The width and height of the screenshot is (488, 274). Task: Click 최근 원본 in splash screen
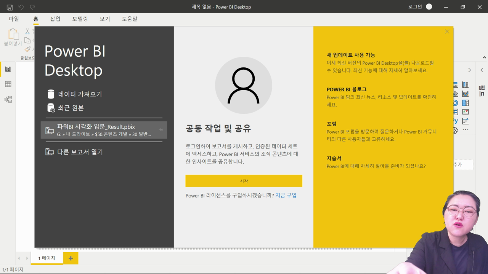(71, 108)
